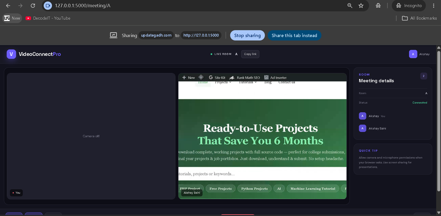Reload the page with the refresh icon
This screenshot has width=441, height=216.
(x=33, y=6)
